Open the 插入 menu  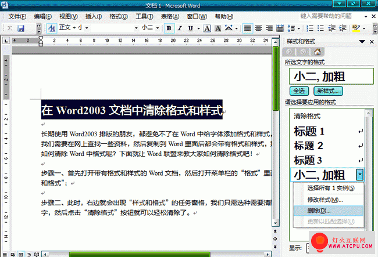94,16
